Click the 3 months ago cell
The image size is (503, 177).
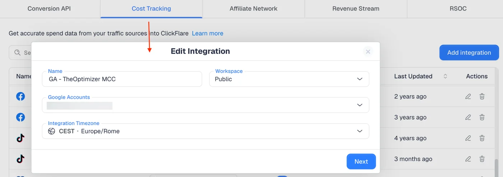(413, 159)
